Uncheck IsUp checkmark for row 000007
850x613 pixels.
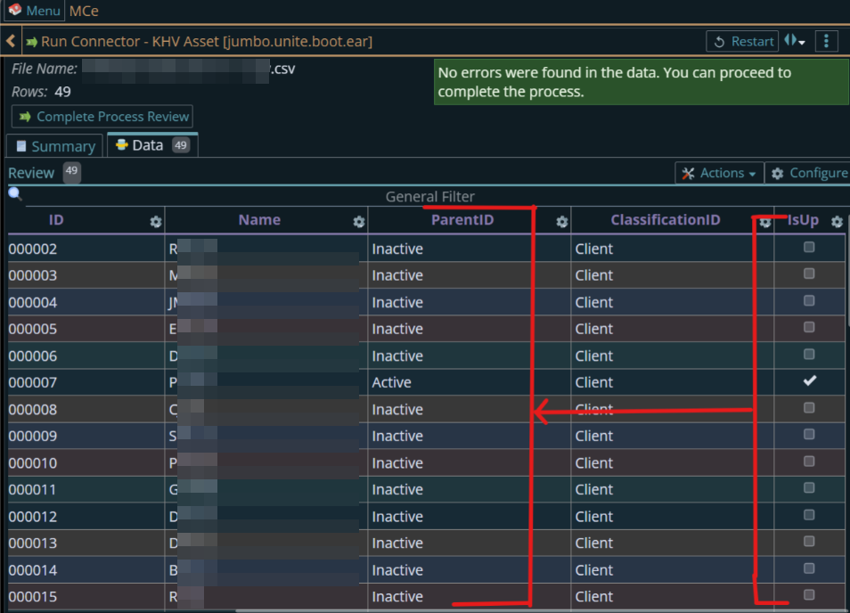point(809,380)
